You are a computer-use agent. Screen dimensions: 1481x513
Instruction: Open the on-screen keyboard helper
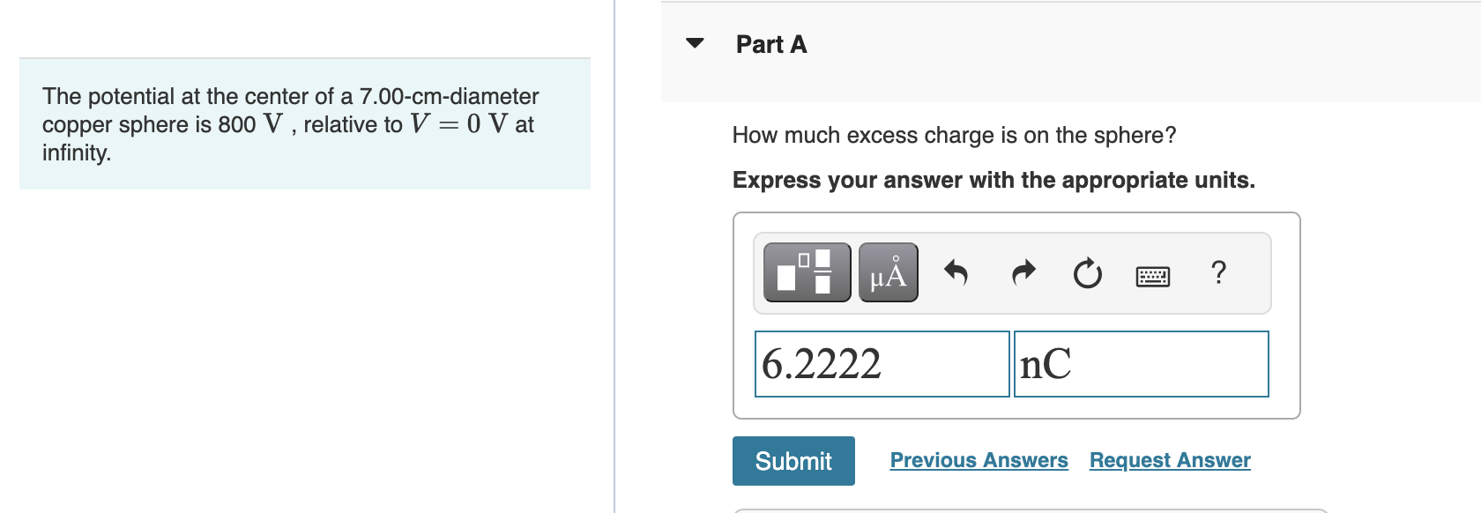point(1152,275)
